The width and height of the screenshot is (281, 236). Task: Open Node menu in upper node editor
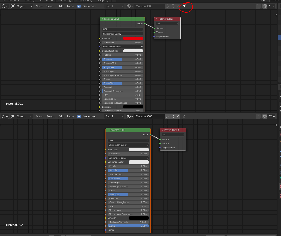pos(71,6)
